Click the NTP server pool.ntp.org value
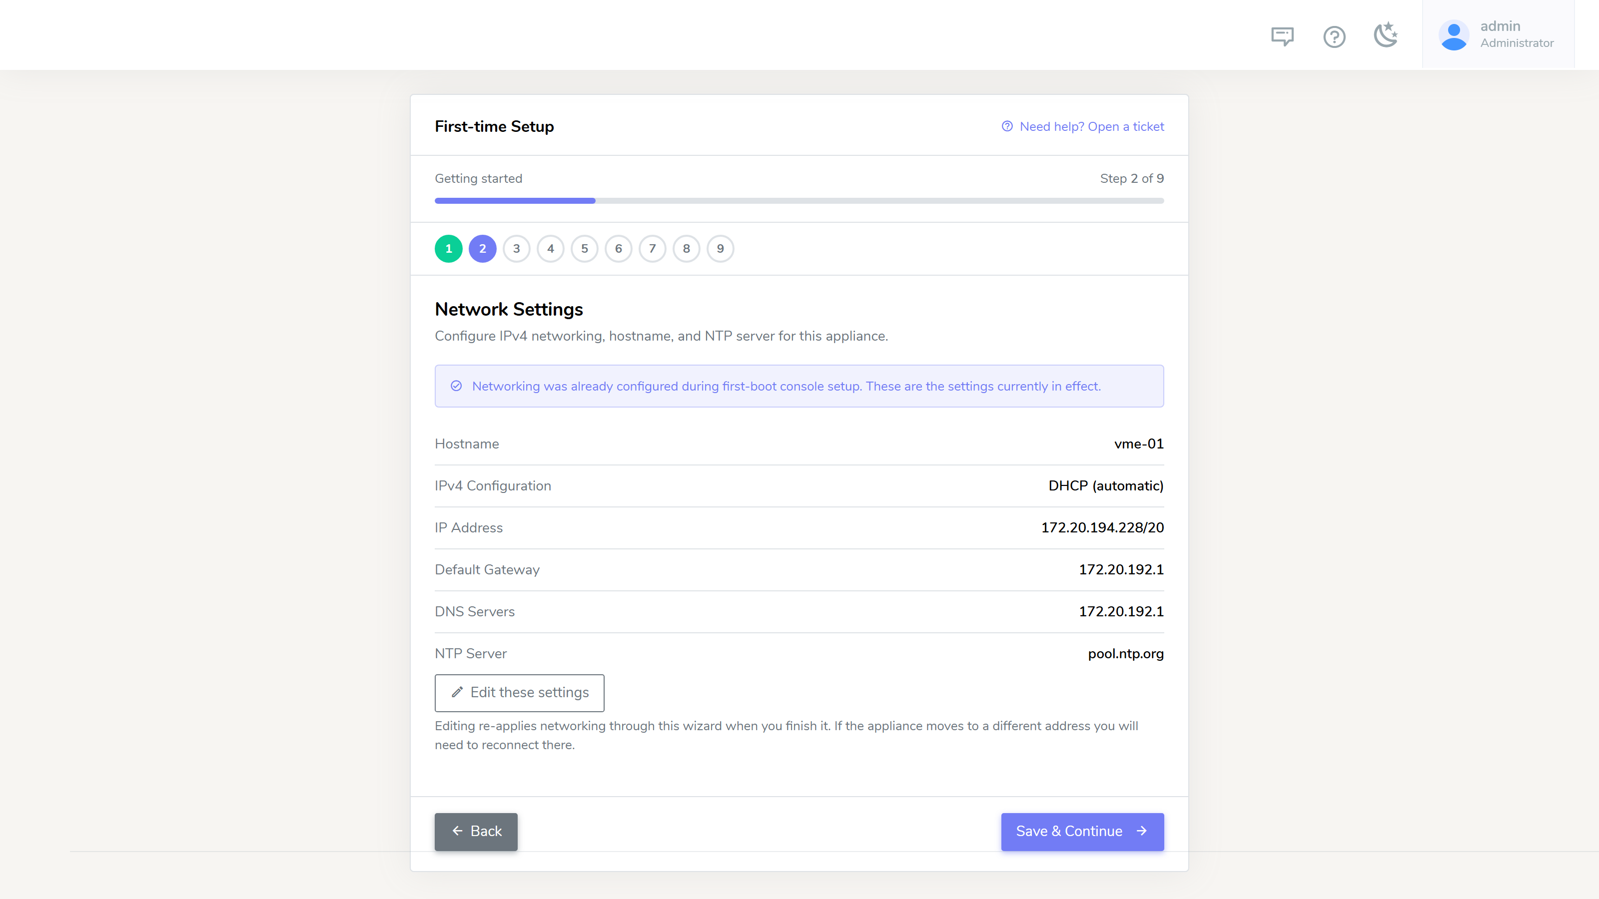The image size is (1599, 899). coord(1126,654)
